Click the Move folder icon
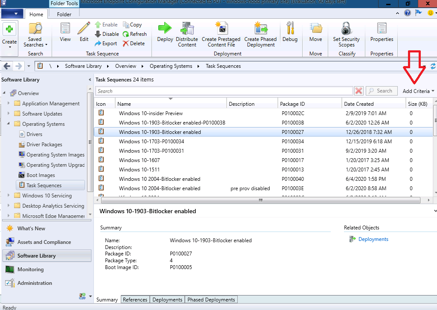 316,29
